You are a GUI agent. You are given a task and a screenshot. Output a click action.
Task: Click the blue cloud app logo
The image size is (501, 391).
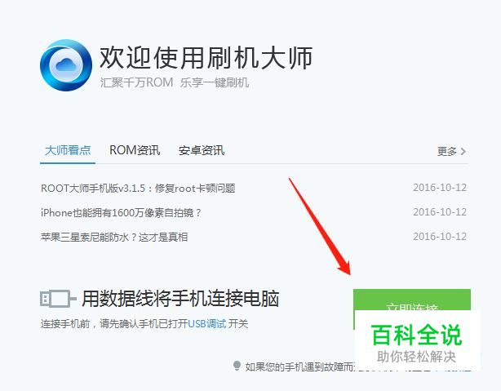[x=66, y=65]
